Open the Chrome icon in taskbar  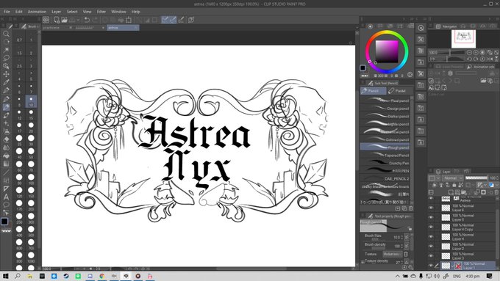(x=102, y=276)
